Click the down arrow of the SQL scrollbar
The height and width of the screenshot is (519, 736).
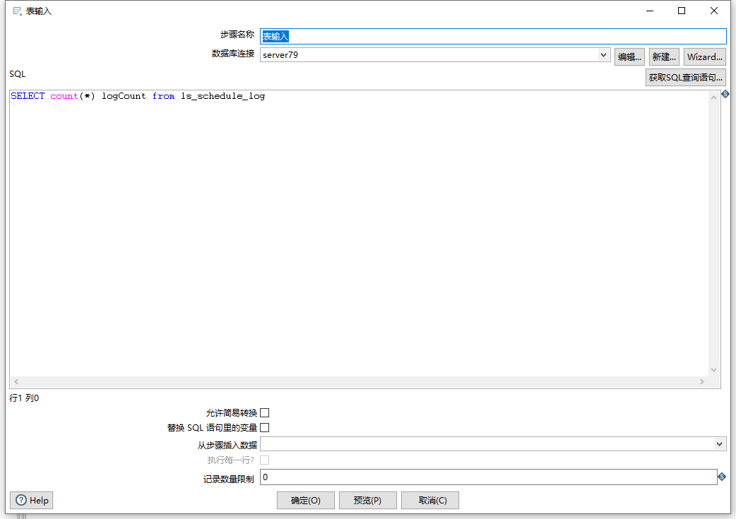(713, 369)
